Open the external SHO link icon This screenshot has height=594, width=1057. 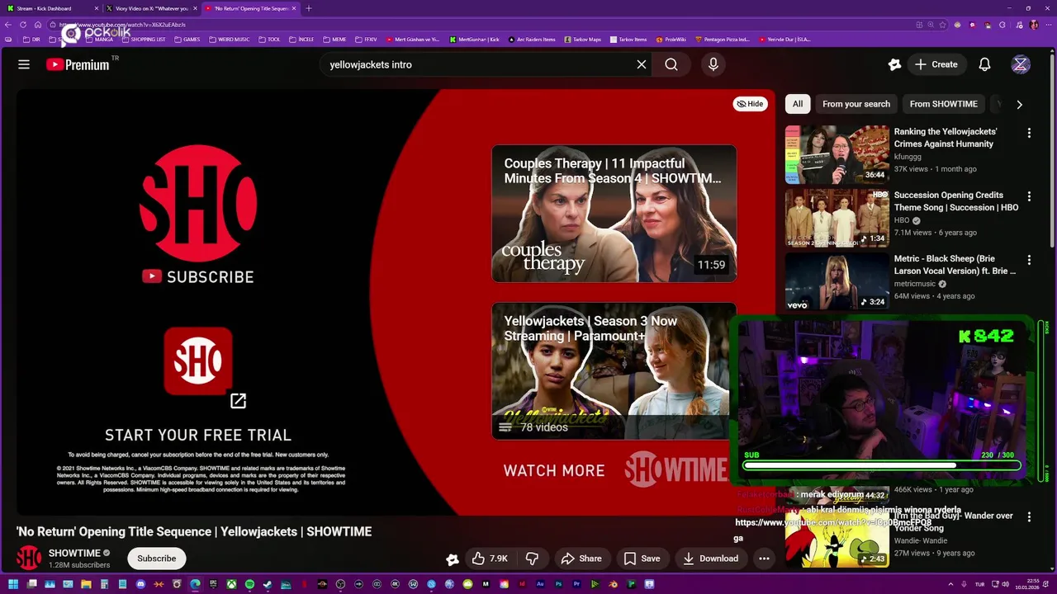click(238, 401)
